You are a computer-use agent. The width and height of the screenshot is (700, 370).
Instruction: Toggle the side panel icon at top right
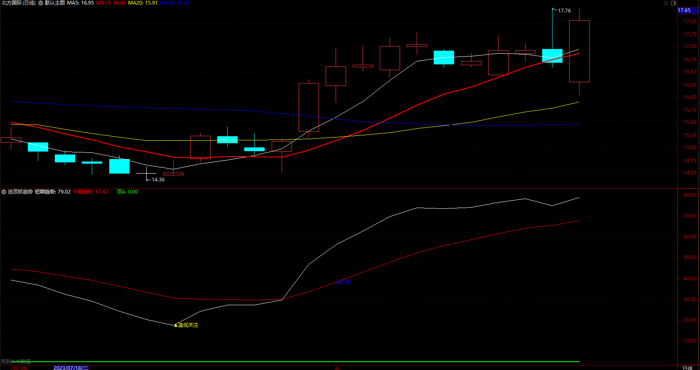[x=673, y=3]
